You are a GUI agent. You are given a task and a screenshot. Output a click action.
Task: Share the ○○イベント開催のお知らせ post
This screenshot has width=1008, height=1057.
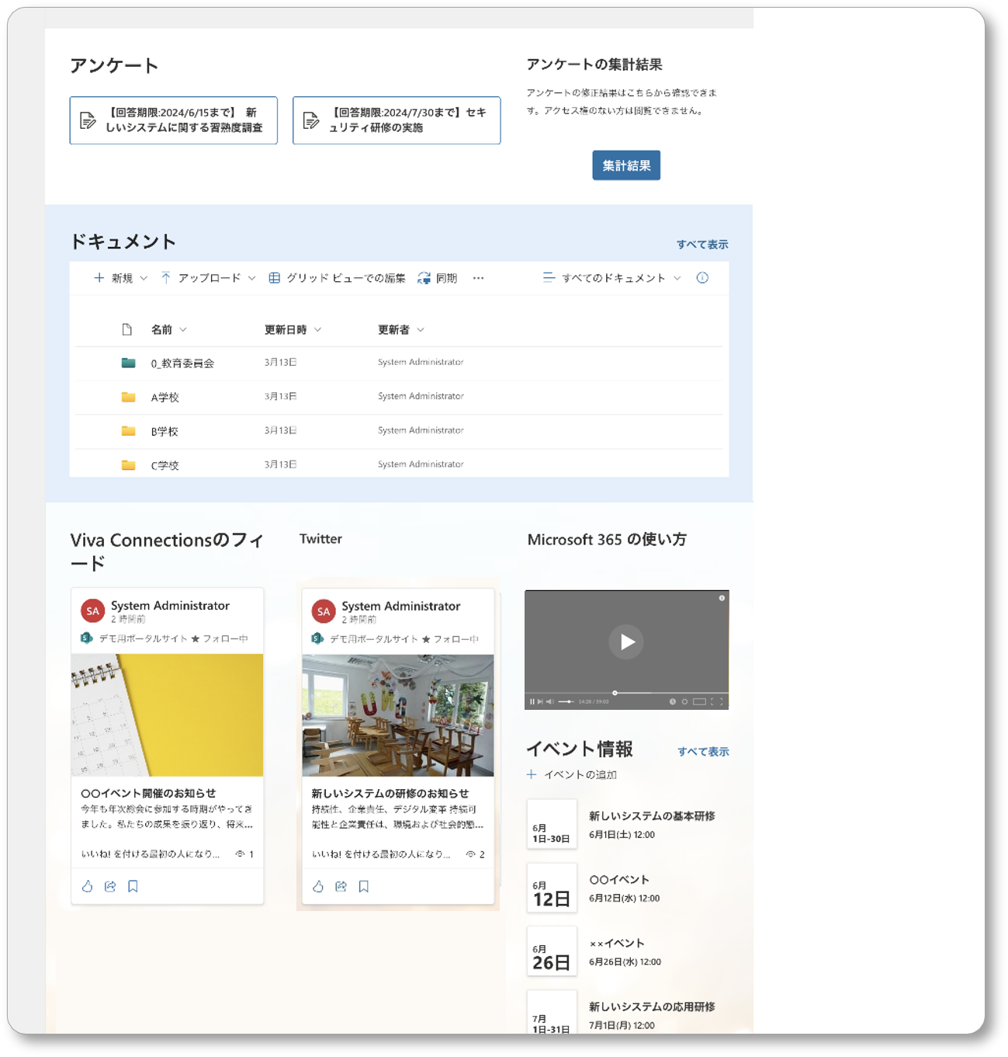point(110,886)
